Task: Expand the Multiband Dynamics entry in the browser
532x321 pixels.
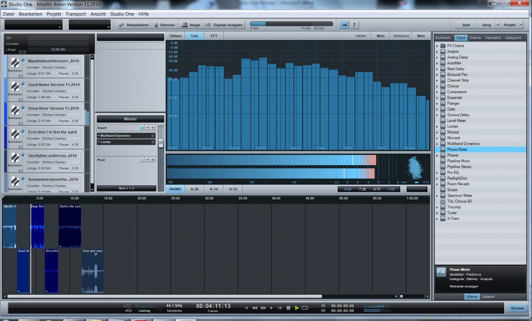Action: click(x=437, y=144)
